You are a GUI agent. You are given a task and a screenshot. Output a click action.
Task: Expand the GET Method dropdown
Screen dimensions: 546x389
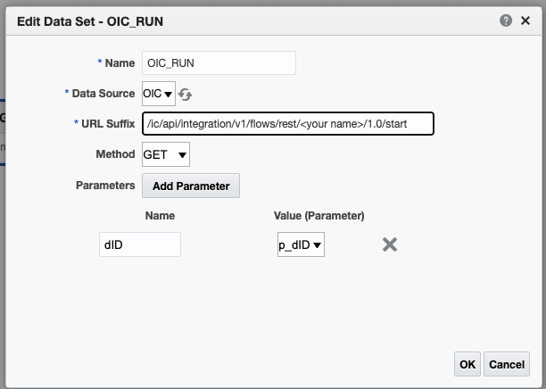[166, 154]
